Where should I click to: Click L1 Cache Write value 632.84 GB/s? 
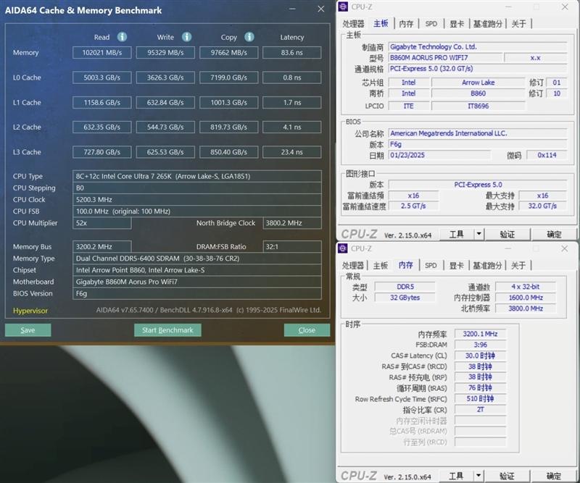pos(165,102)
